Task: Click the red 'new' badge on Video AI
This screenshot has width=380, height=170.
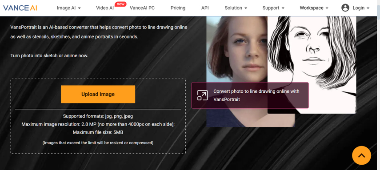Action: click(x=120, y=4)
